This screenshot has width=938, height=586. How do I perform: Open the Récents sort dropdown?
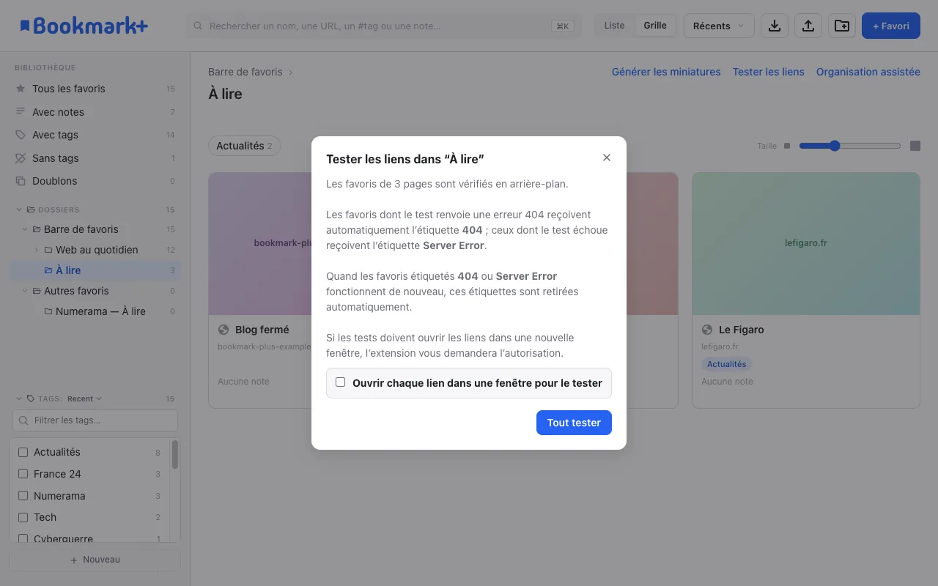coord(719,26)
